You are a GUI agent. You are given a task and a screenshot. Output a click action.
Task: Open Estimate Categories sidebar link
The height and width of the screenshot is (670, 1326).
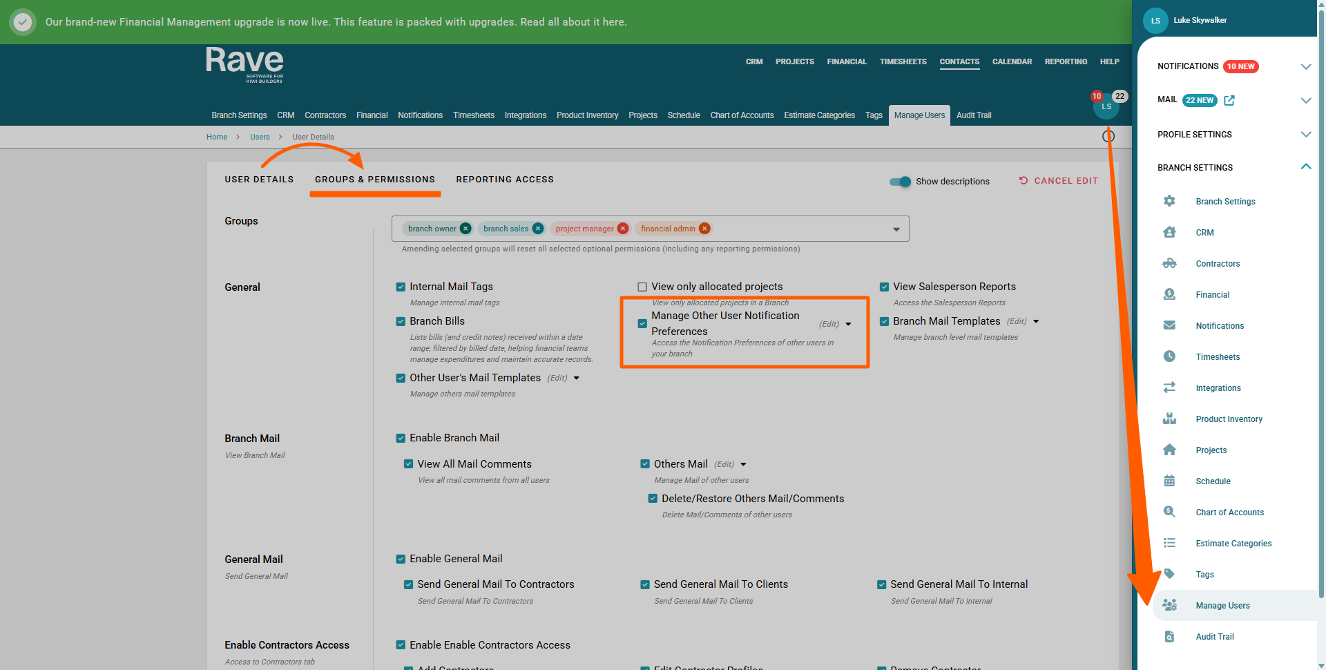coord(1233,544)
